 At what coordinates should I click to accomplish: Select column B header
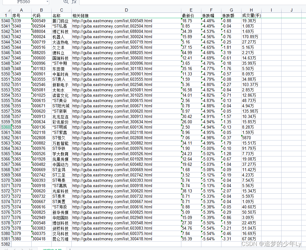[41, 10]
